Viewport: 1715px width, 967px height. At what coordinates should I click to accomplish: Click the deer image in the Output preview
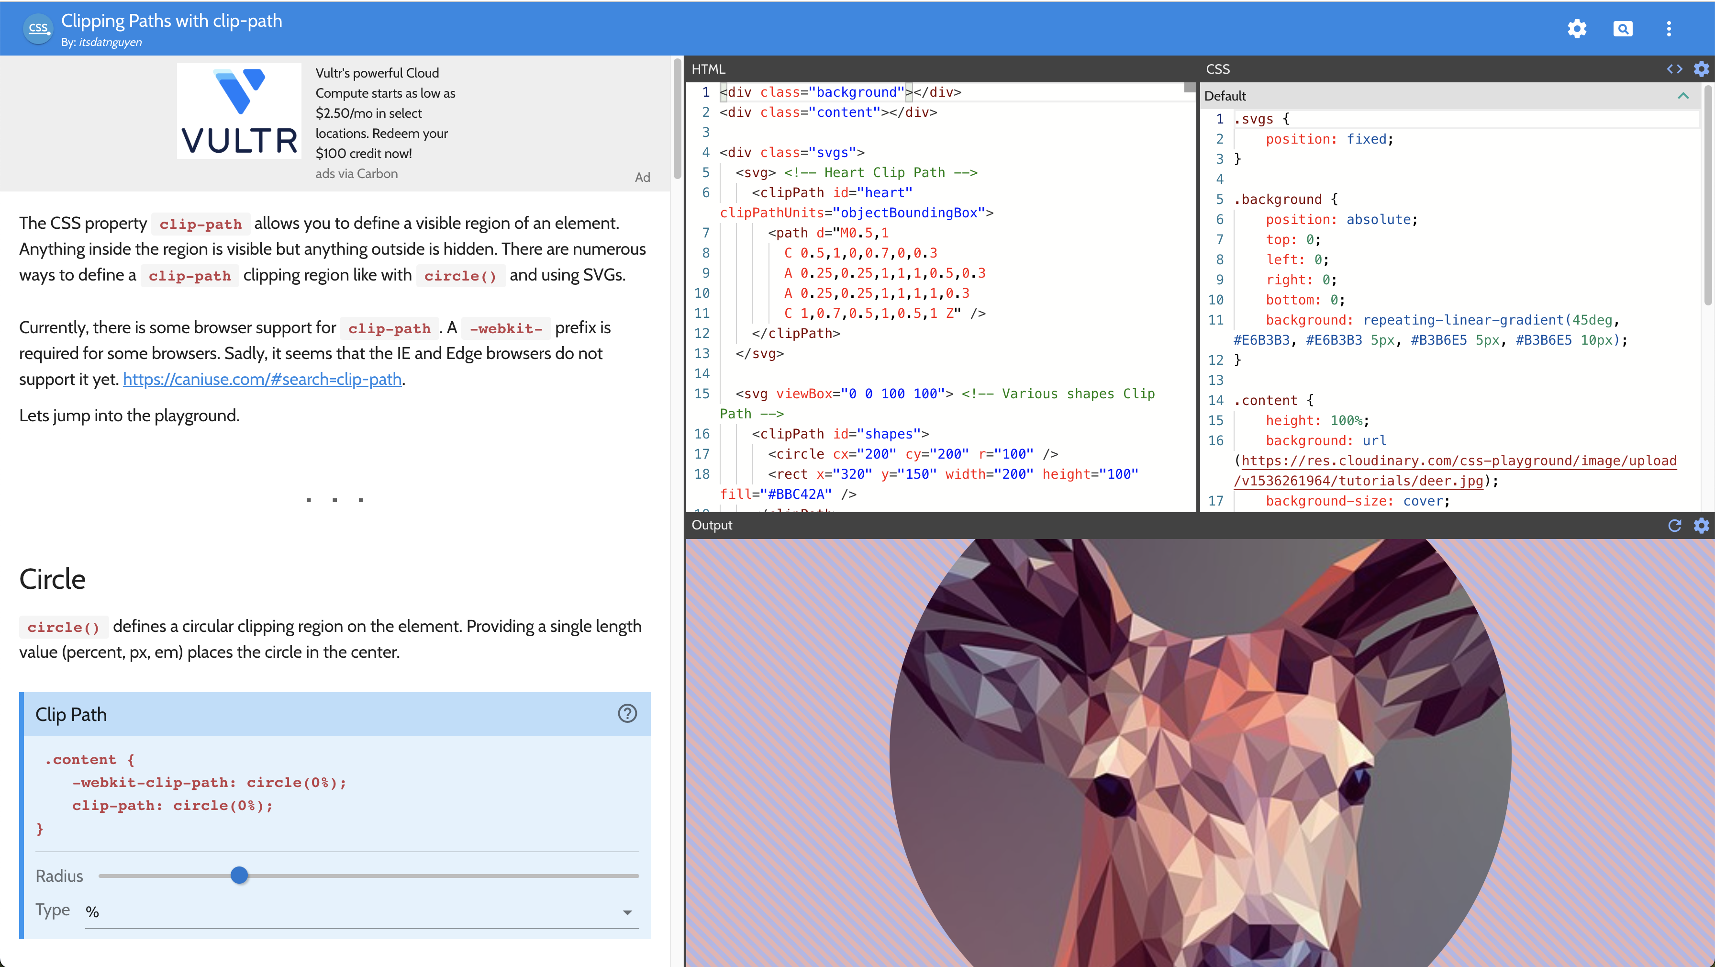coord(1198,753)
